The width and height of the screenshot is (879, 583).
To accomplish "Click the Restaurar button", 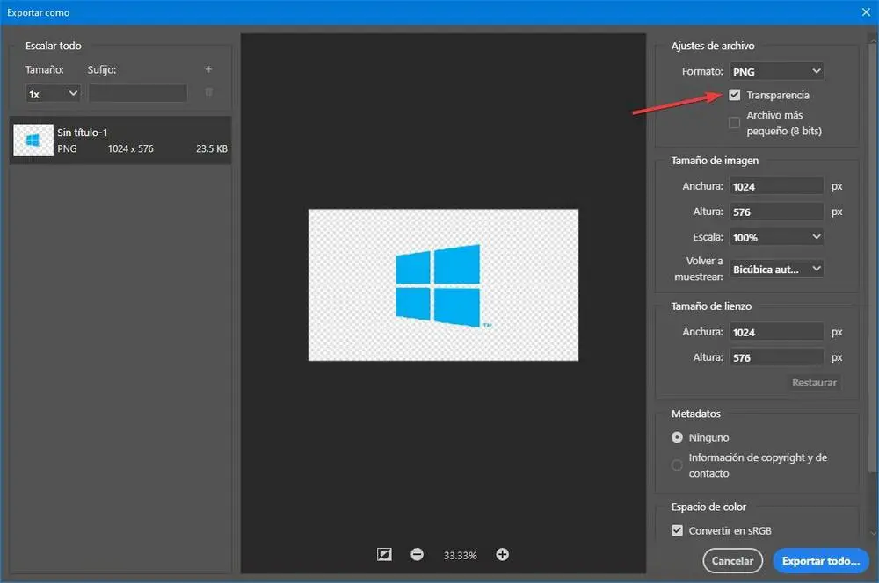I will (x=814, y=383).
